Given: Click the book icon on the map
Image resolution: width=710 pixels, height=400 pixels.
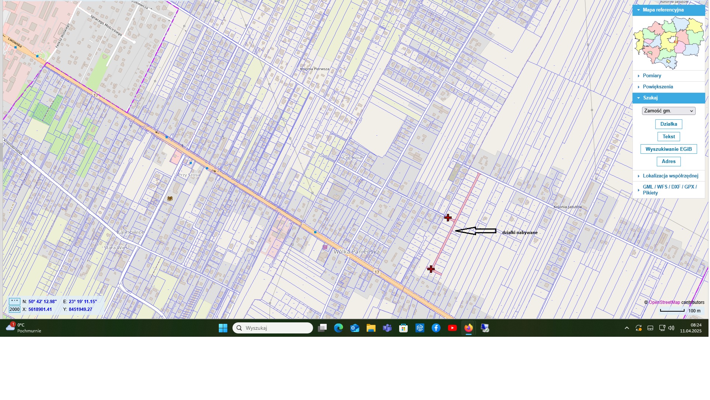Looking at the screenshot, I should (170, 199).
